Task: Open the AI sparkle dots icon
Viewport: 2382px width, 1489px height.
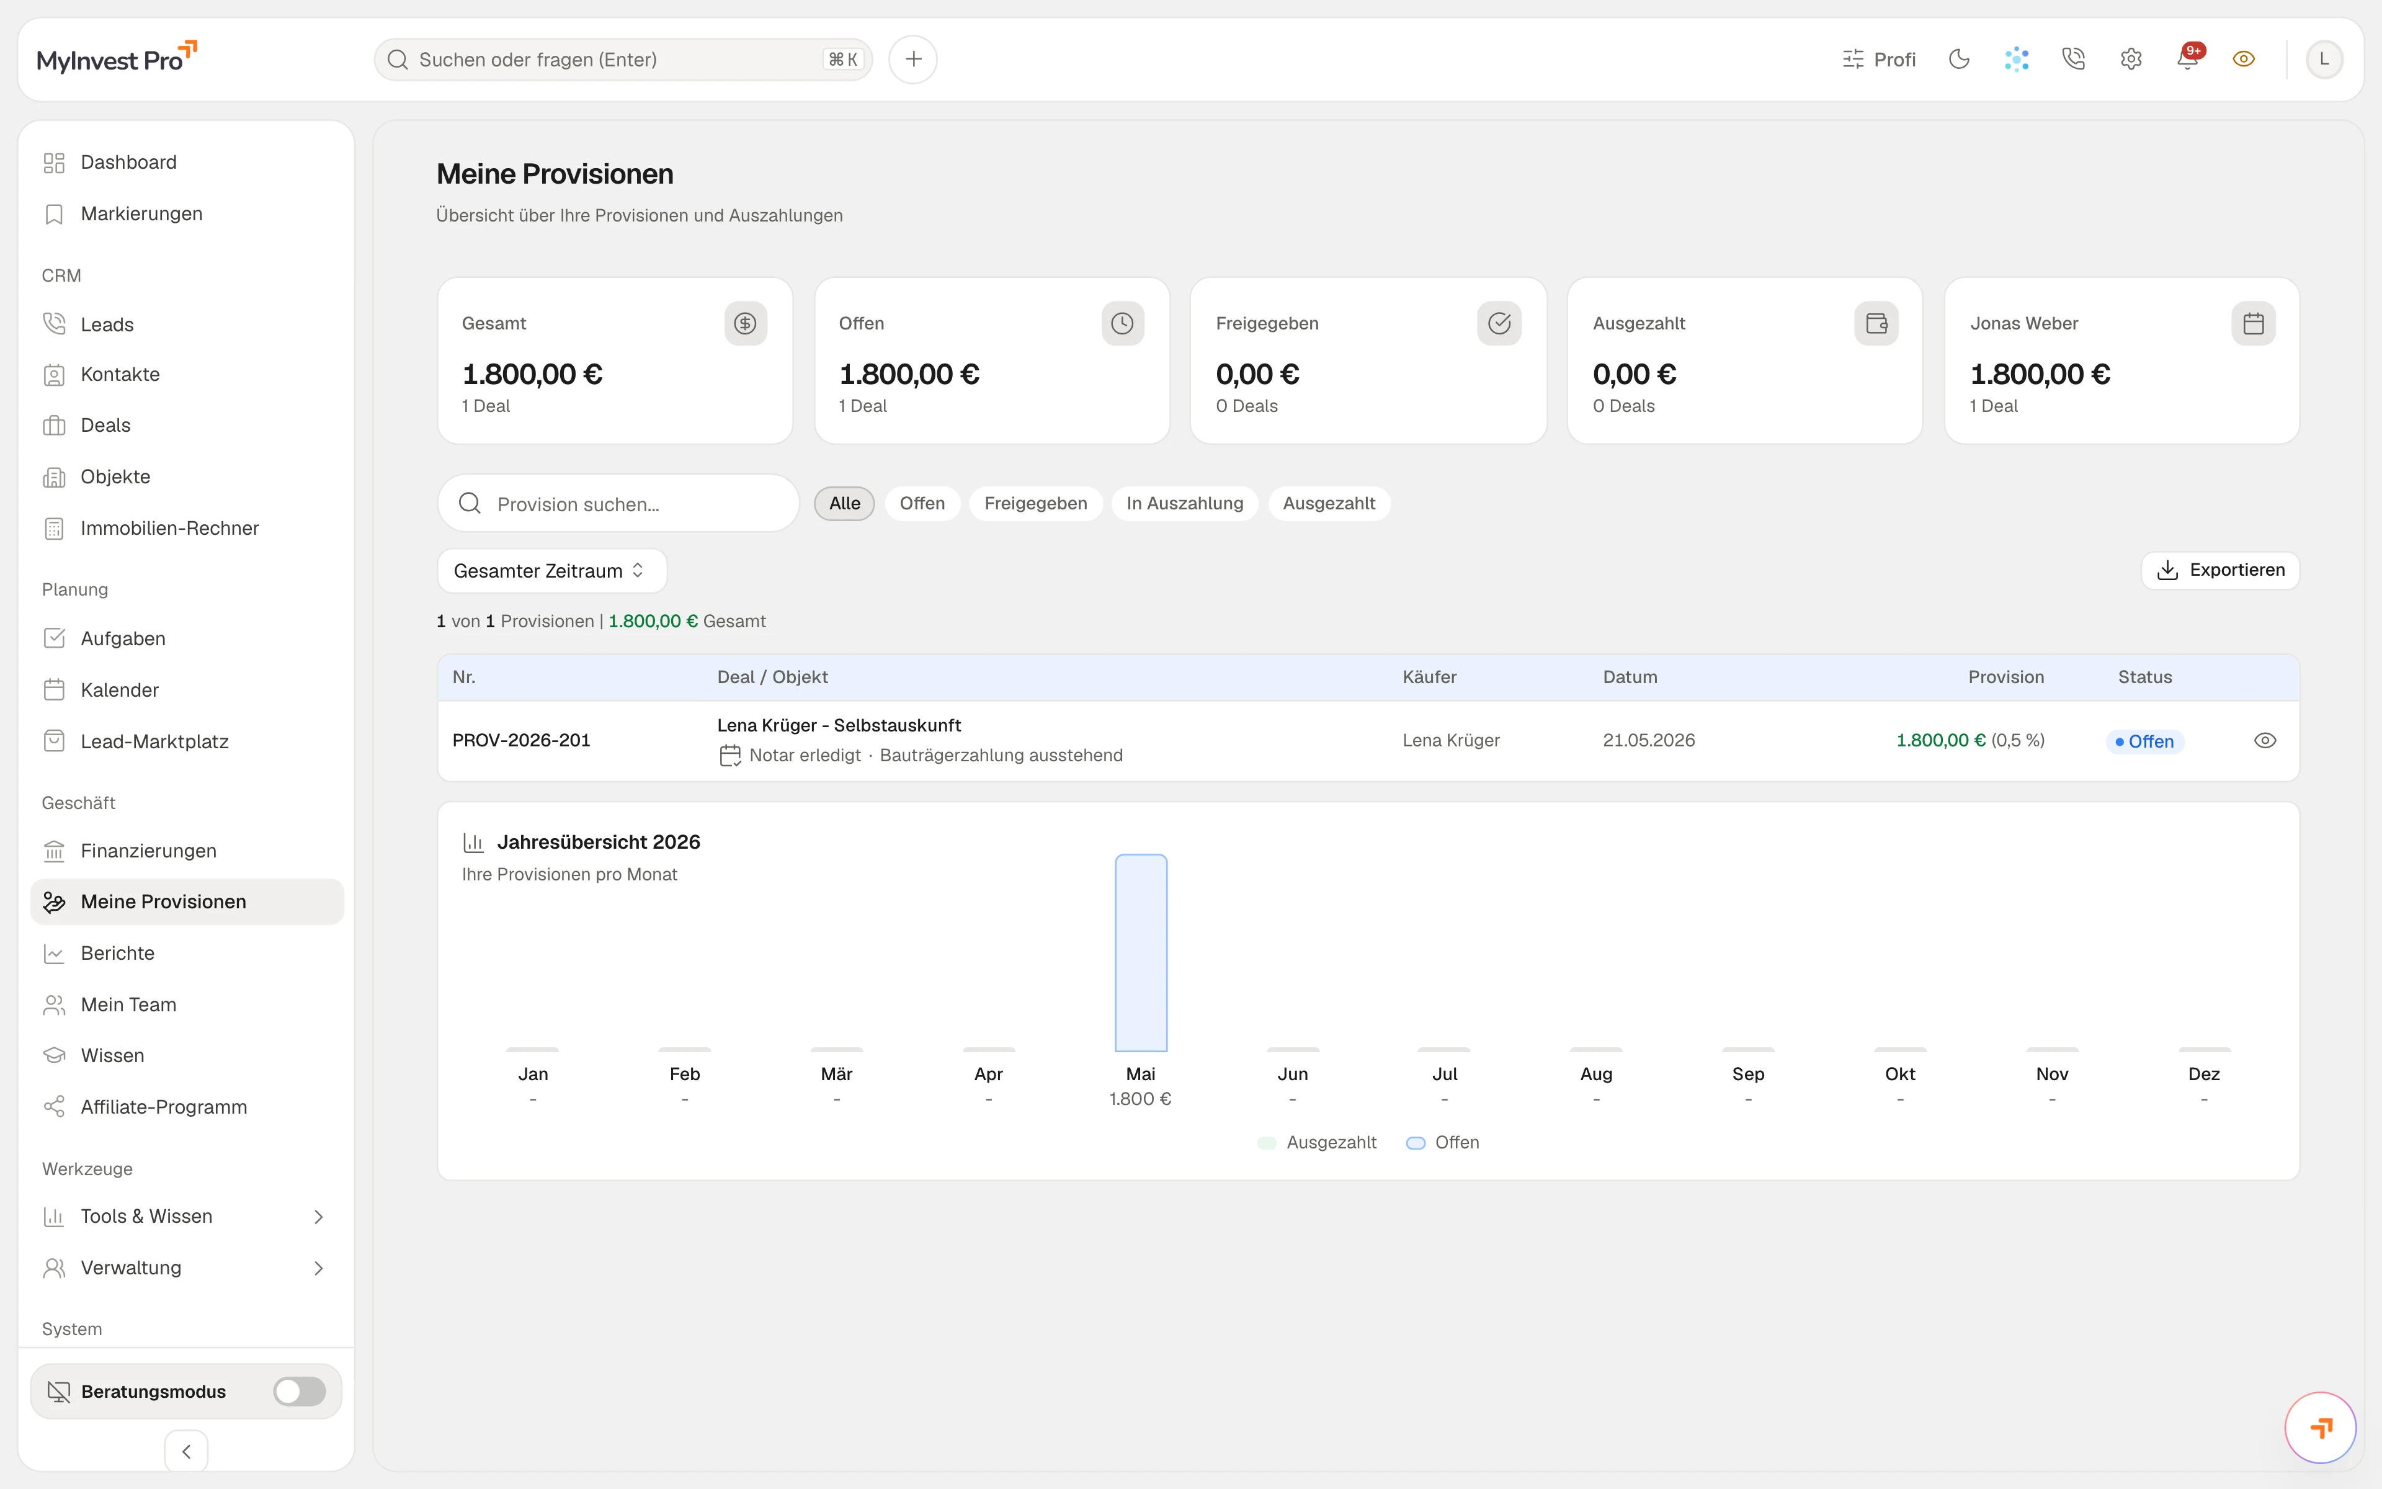Action: (x=2017, y=59)
